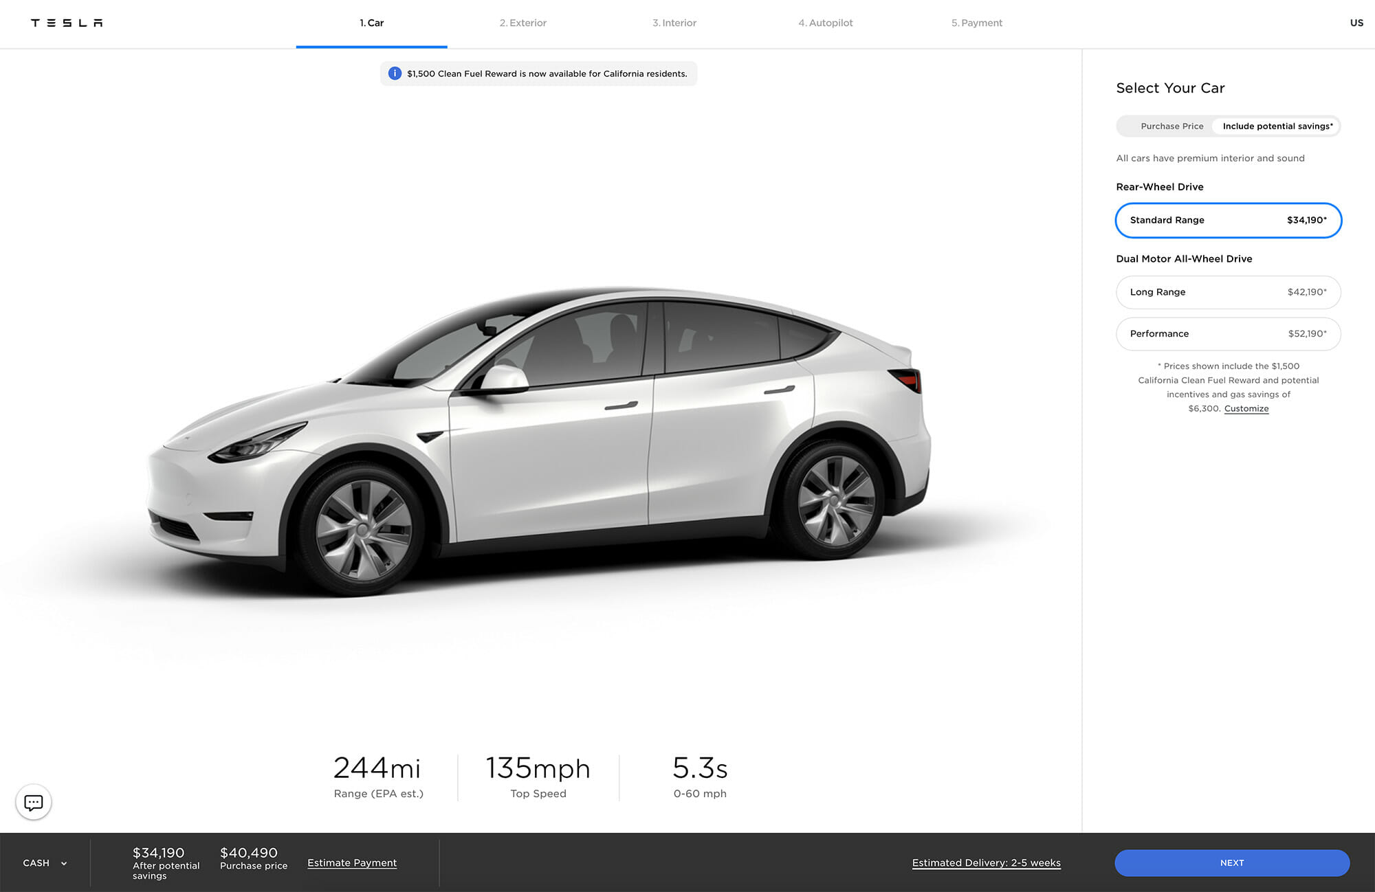Viewport: 1375px width, 892px height.
Task: Go to the 3. Interior step
Action: tap(674, 23)
